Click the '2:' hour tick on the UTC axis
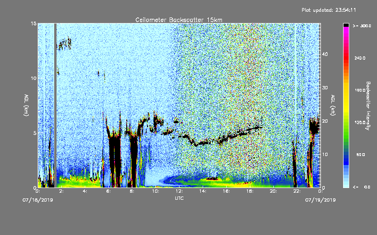This screenshot has height=235, width=377. 61,191
